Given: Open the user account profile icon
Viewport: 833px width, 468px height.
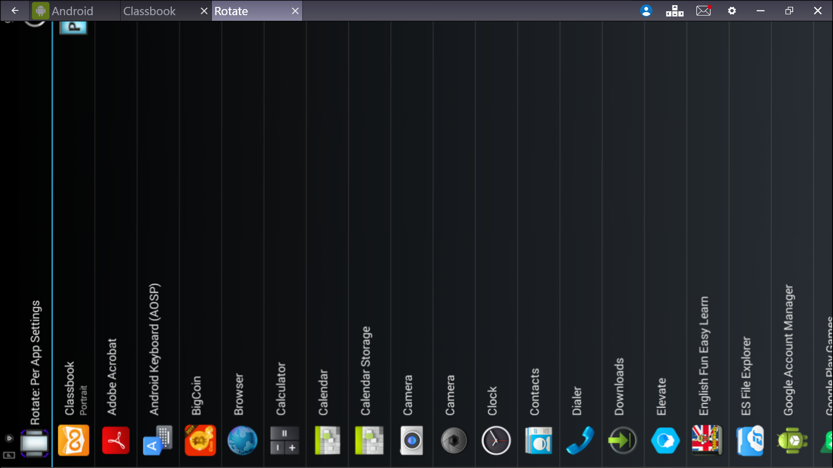Looking at the screenshot, I should [x=646, y=11].
